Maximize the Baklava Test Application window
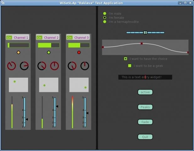Viewport: 194px width, 151px height. (185, 3)
